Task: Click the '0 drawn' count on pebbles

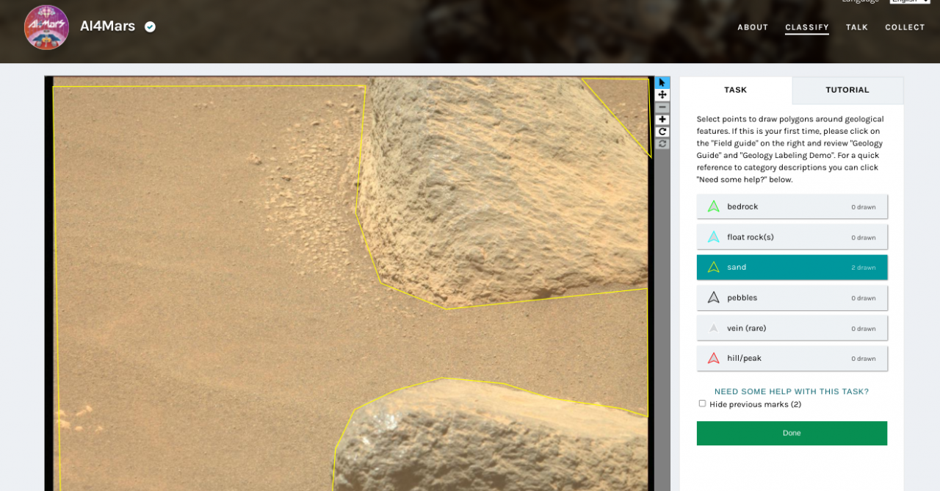Action: click(x=864, y=298)
